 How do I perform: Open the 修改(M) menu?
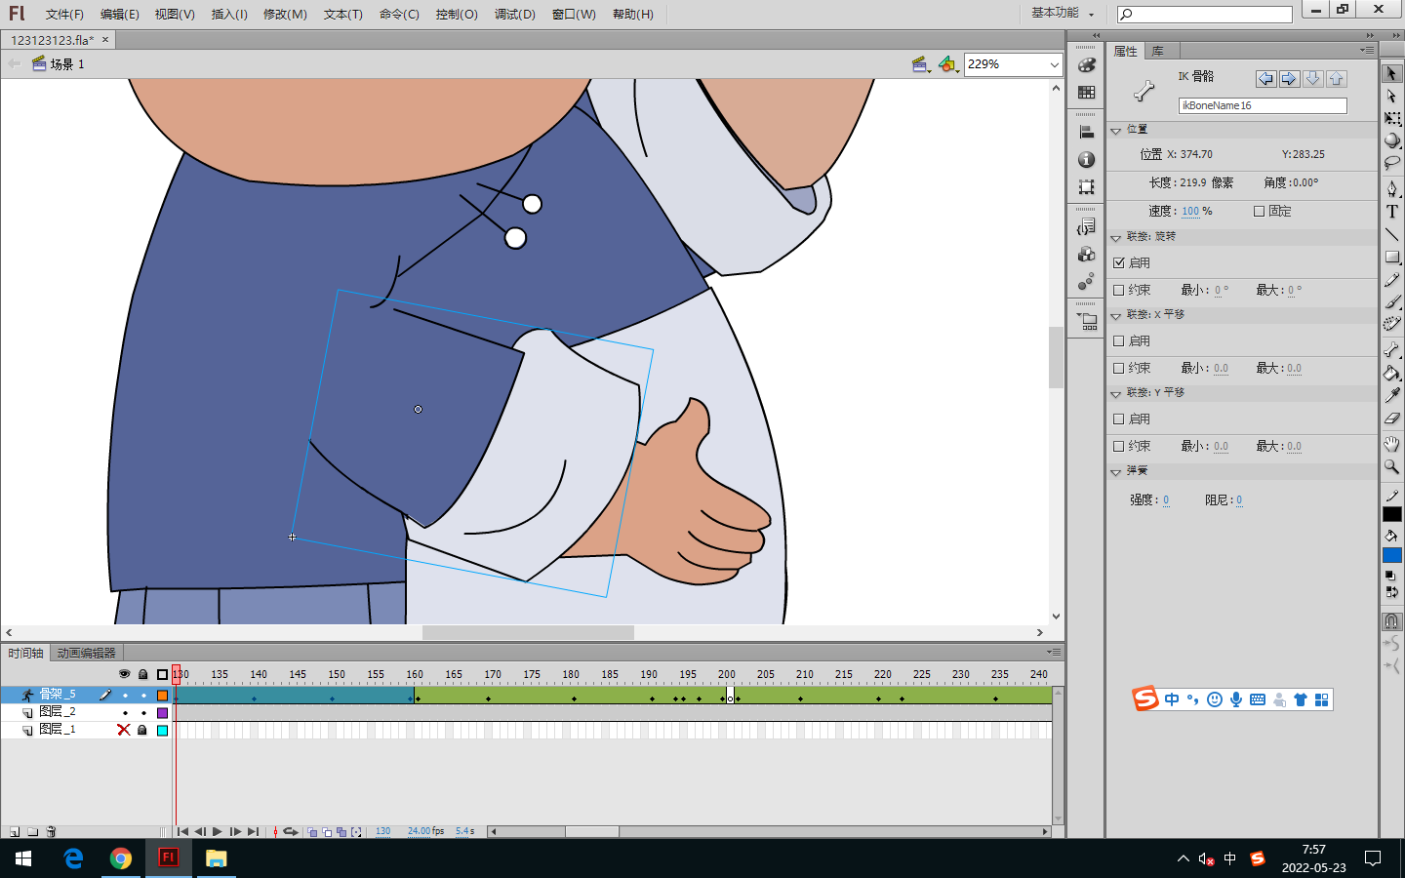point(285,14)
